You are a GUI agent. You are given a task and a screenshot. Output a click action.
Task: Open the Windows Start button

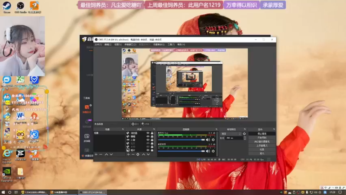click(x=3, y=192)
